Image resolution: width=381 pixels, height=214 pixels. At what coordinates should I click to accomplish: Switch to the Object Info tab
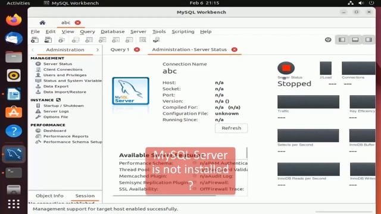coord(49,196)
